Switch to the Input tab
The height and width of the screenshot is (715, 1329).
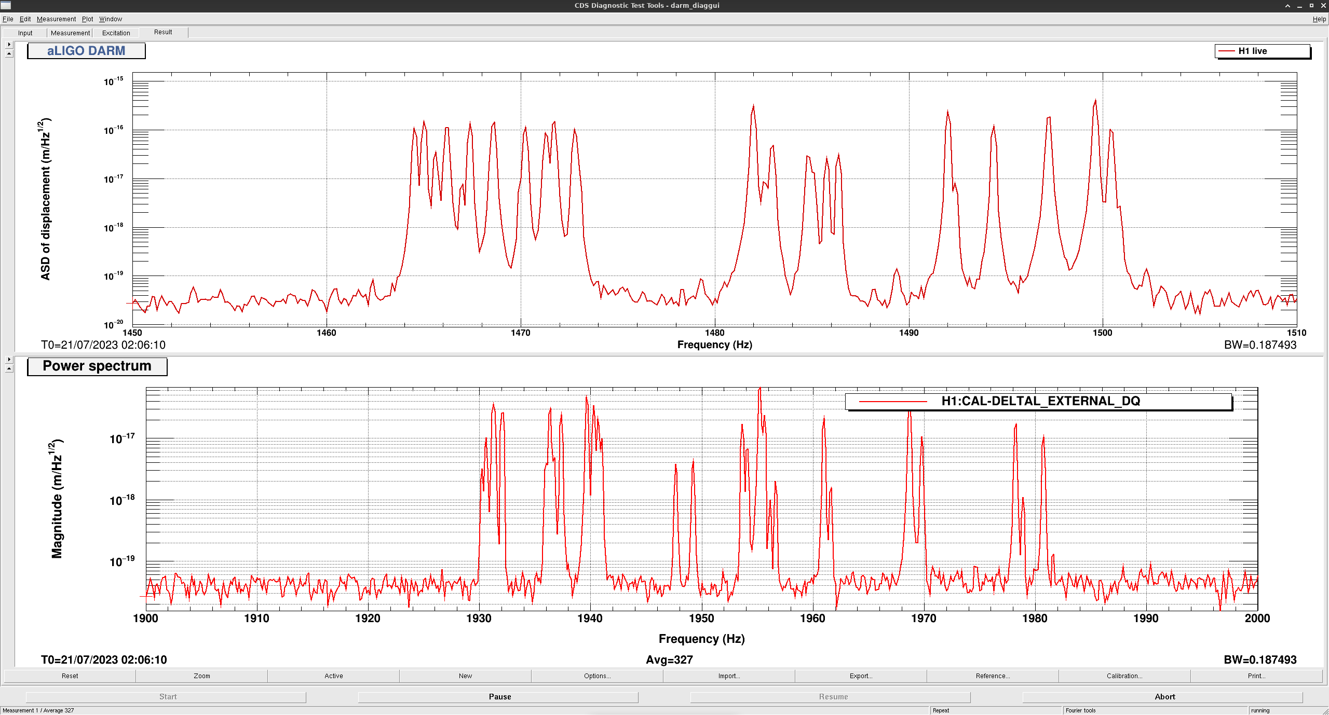pos(25,33)
